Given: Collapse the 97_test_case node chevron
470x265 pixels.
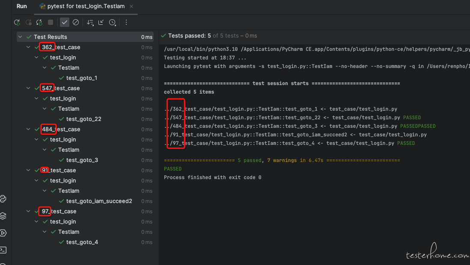Looking at the screenshot, I should [28, 211].
